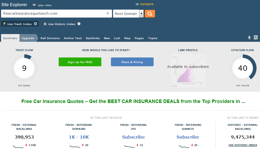Click the 1K - 10K referring domains link
Screen dimensions: 260x149
point(79,137)
